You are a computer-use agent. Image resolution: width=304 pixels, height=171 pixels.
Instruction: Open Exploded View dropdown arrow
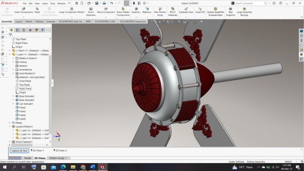(x=186, y=17)
